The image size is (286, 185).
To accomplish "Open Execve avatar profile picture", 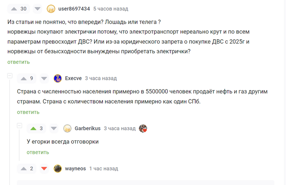I will coord(58,78).
